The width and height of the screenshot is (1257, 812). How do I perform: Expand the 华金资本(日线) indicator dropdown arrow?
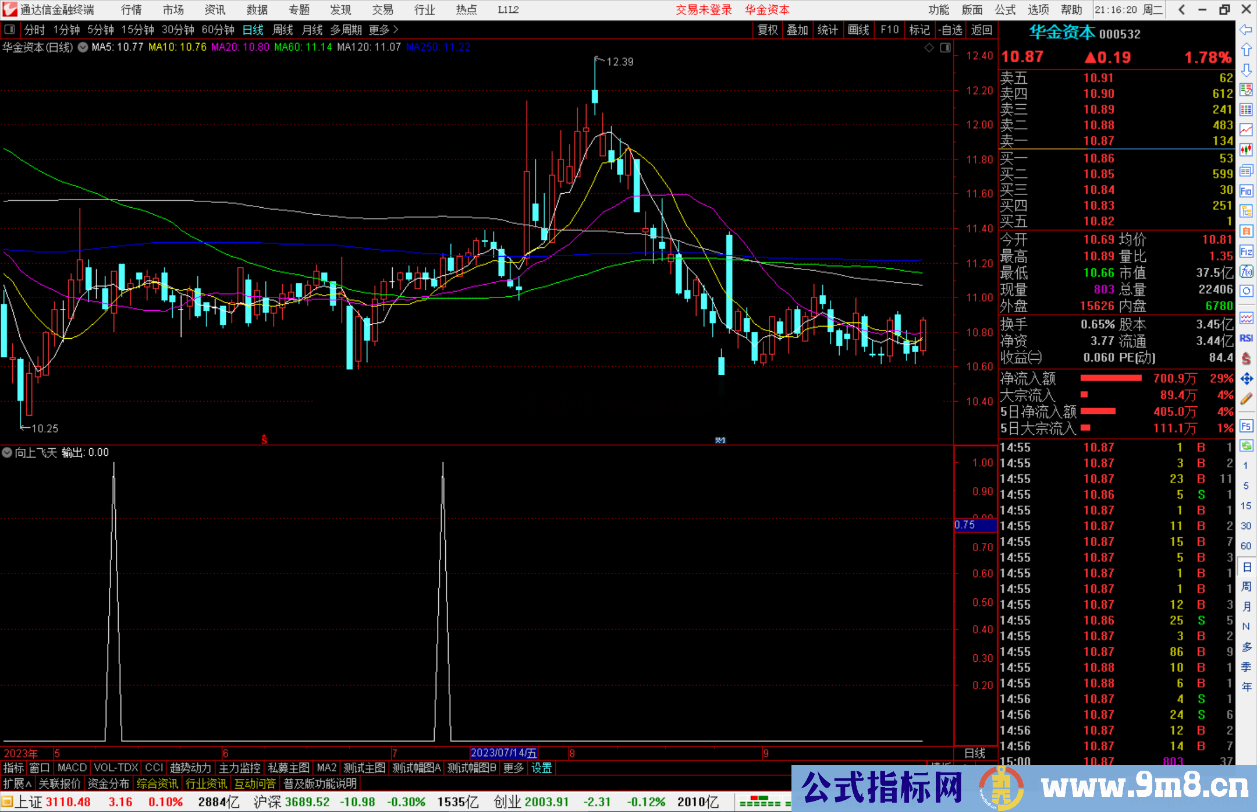(x=83, y=47)
